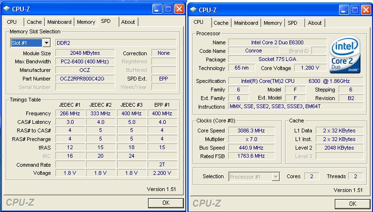The image size is (373, 212).
Task: Click the L1 Inst. cache value
Action: (x=340, y=139)
